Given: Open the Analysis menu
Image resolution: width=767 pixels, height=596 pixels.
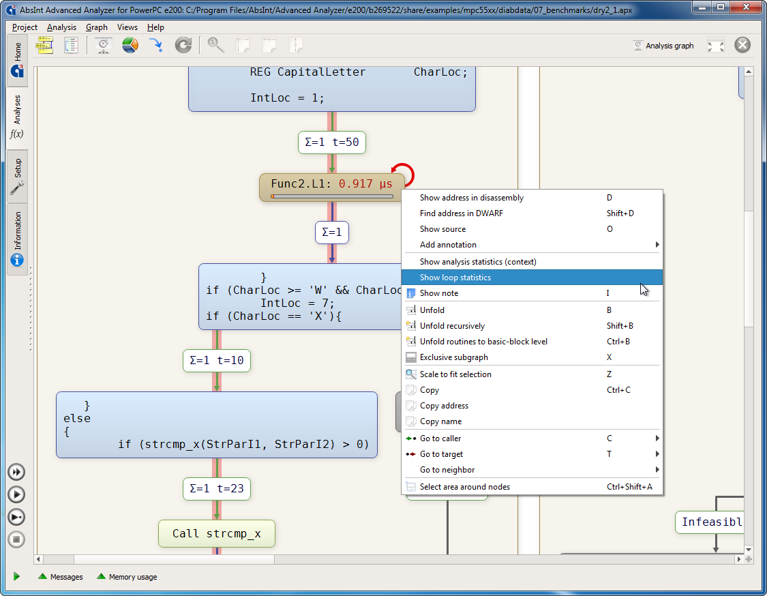Looking at the screenshot, I should (61, 27).
